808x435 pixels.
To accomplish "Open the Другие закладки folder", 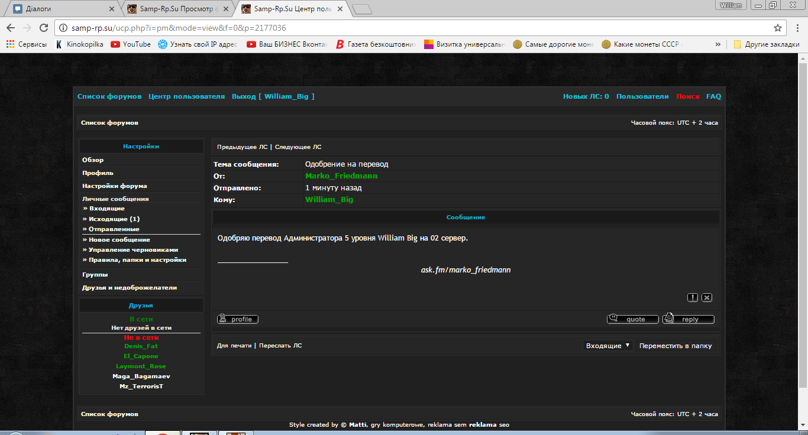I will point(766,44).
